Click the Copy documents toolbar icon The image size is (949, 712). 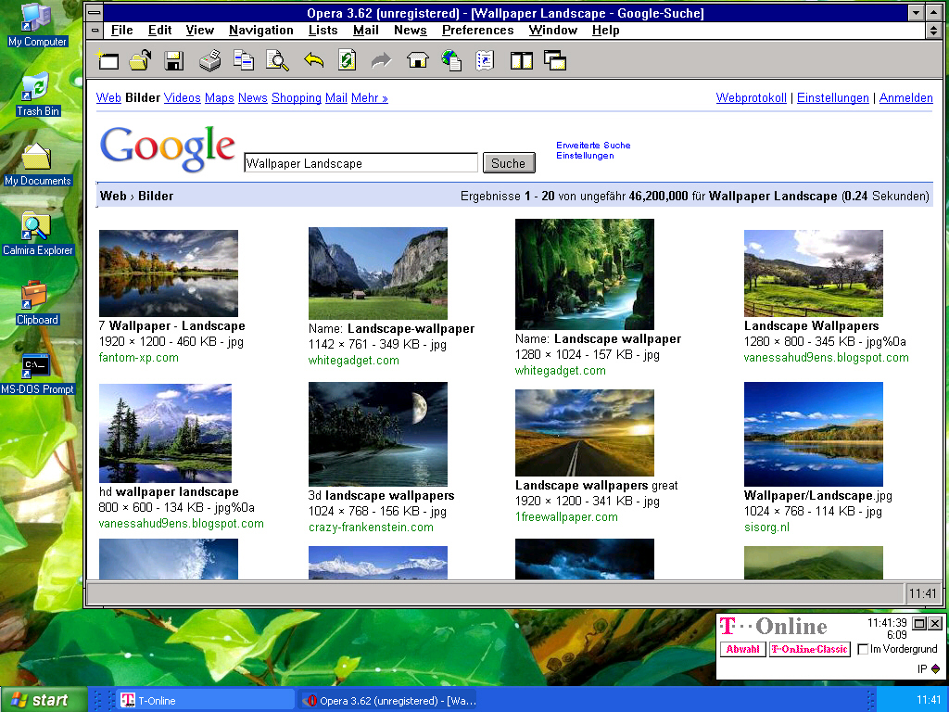[244, 60]
